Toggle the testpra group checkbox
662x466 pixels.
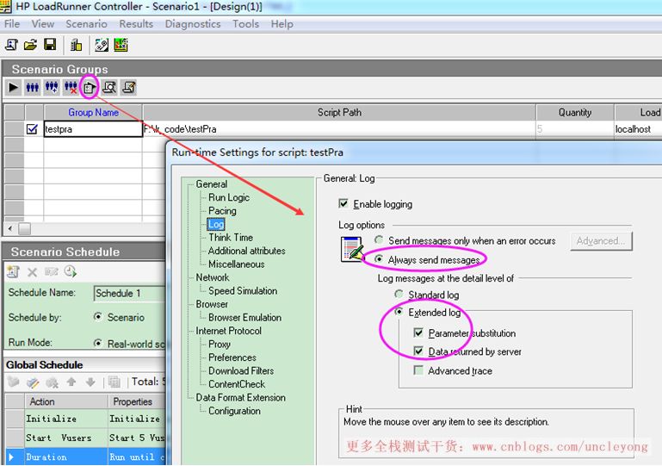click(32, 129)
